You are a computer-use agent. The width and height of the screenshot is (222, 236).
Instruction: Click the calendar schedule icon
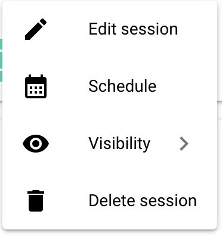36,86
